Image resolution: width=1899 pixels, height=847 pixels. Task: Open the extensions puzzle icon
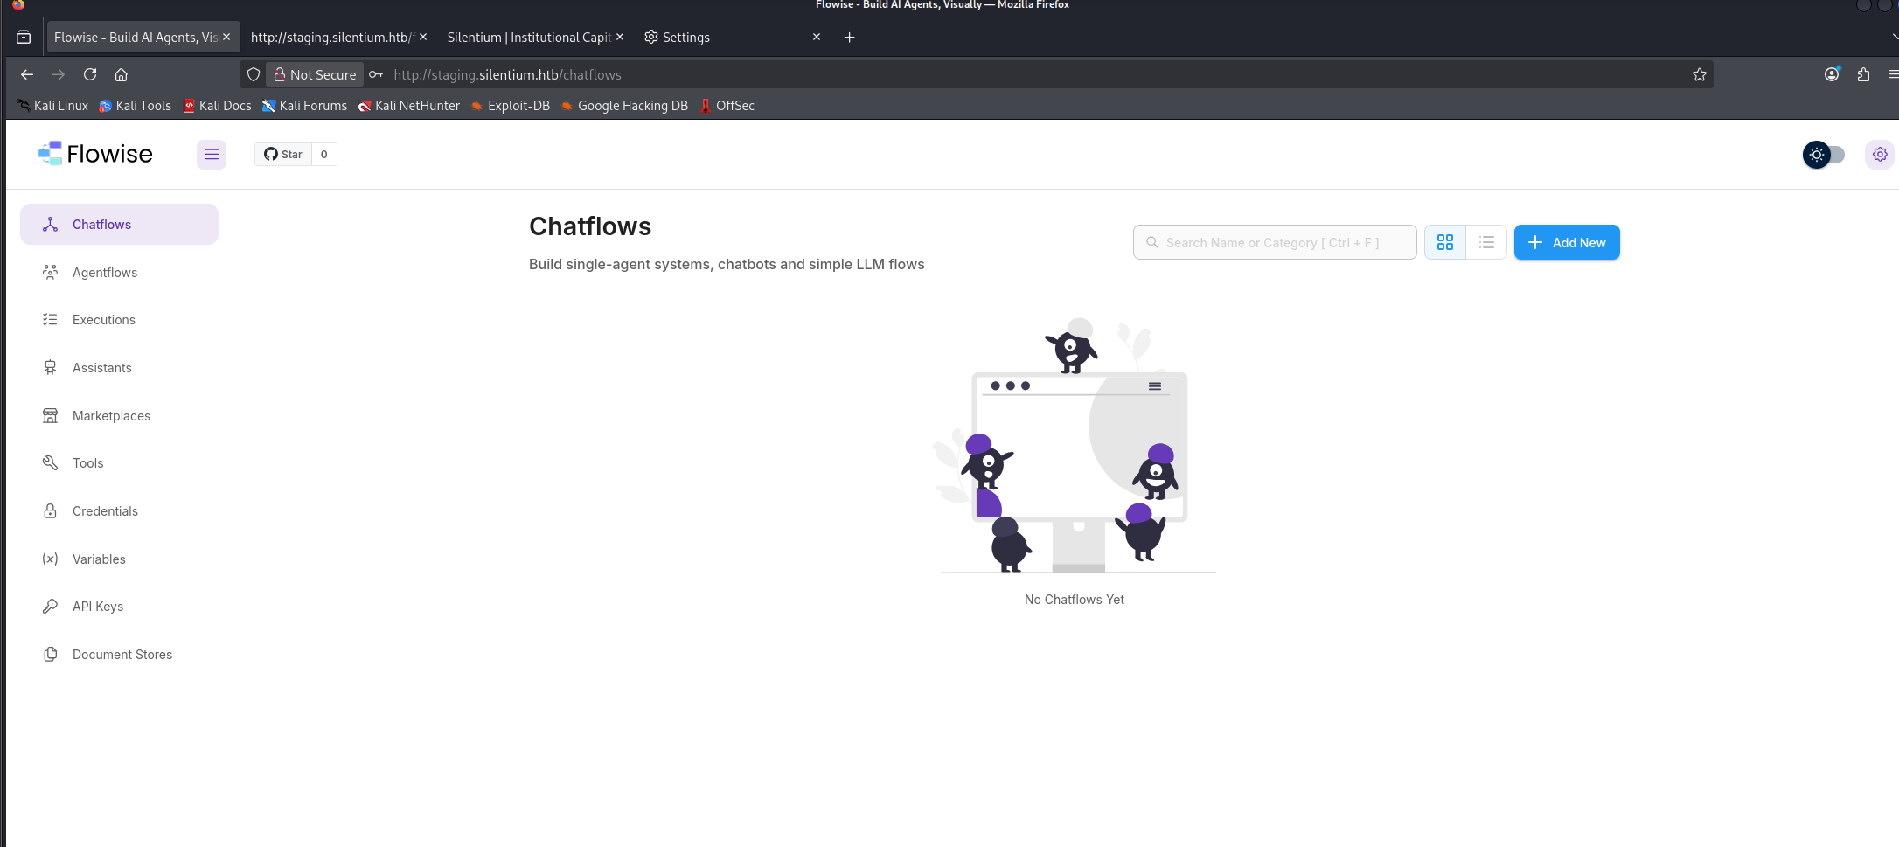tap(1863, 74)
